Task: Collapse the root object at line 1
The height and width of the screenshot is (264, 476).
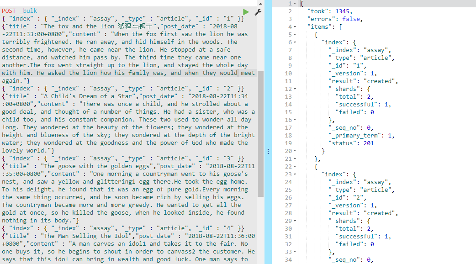Action: [295, 4]
